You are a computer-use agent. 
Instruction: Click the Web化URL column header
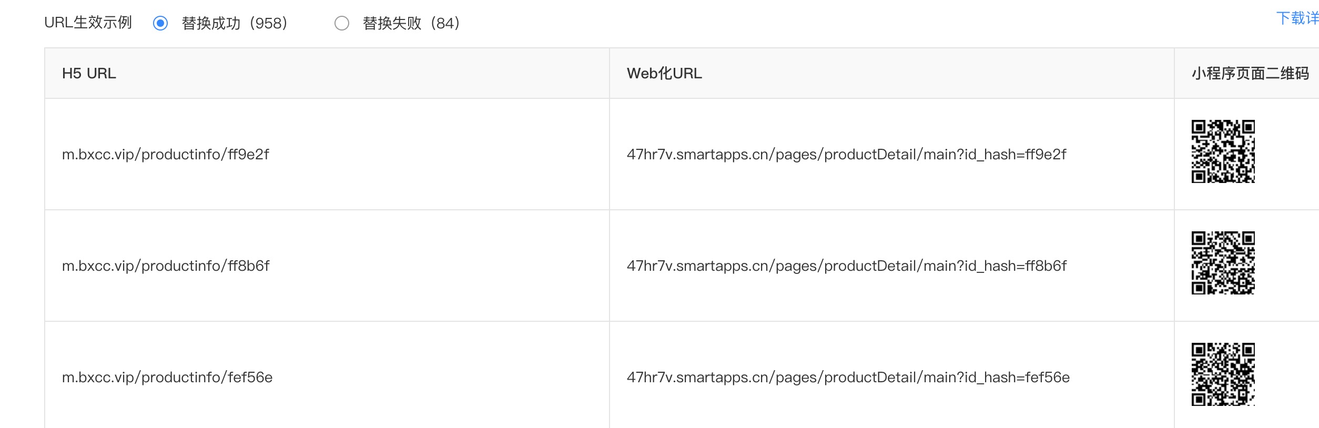664,74
